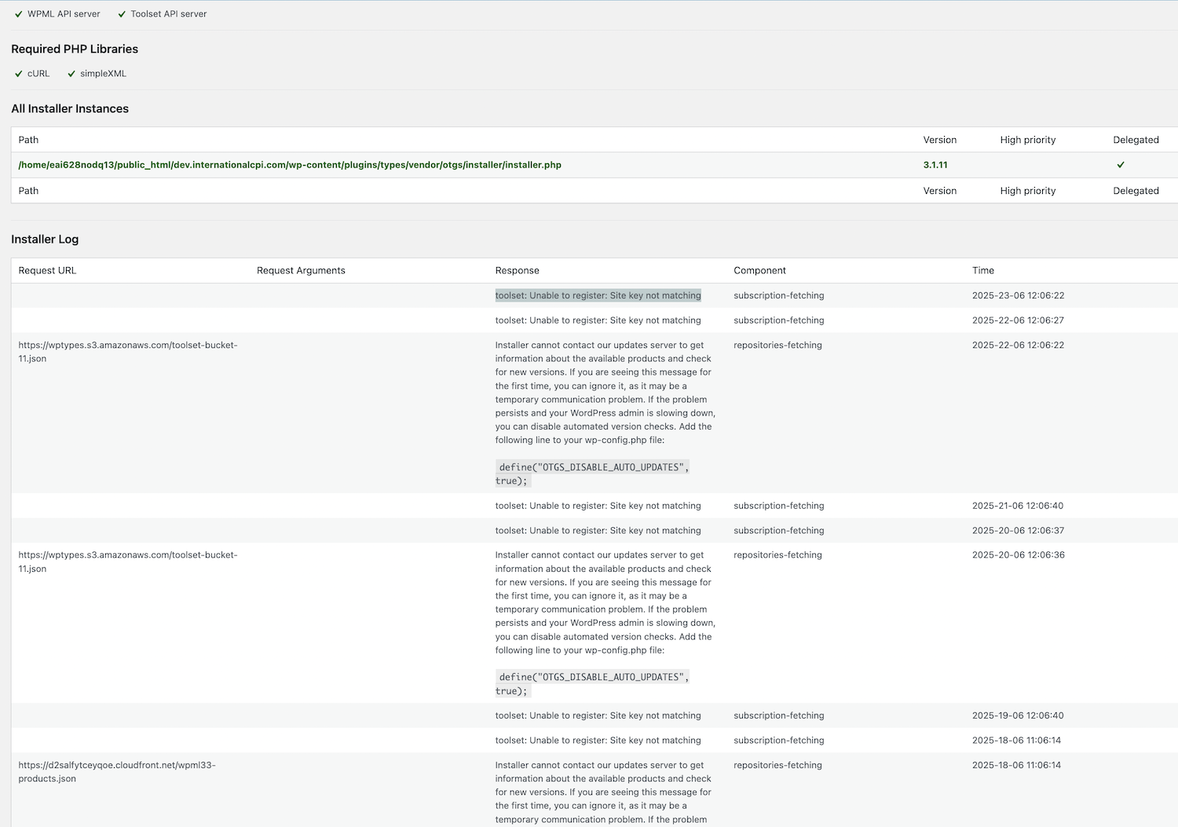Click the toolset-bucket-11.json URL dated 2025-20-06
Viewport: 1178px width, 827px height.
tap(128, 562)
